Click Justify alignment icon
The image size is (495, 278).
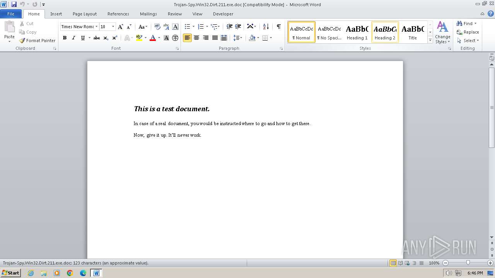(215, 38)
